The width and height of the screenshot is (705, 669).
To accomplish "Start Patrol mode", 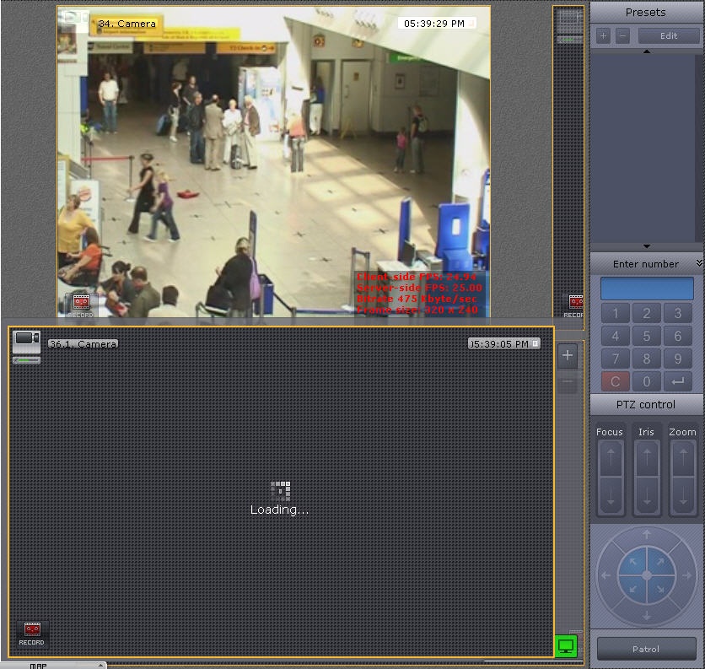I will [x=646, y=649].
